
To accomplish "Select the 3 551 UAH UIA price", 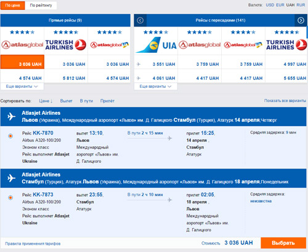I will click(x=164, y=65).
